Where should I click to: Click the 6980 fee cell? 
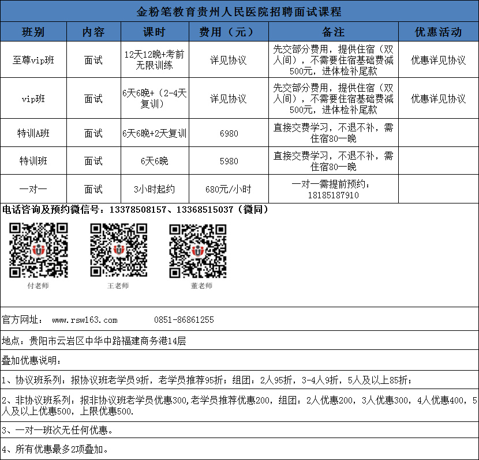(229, 133)
